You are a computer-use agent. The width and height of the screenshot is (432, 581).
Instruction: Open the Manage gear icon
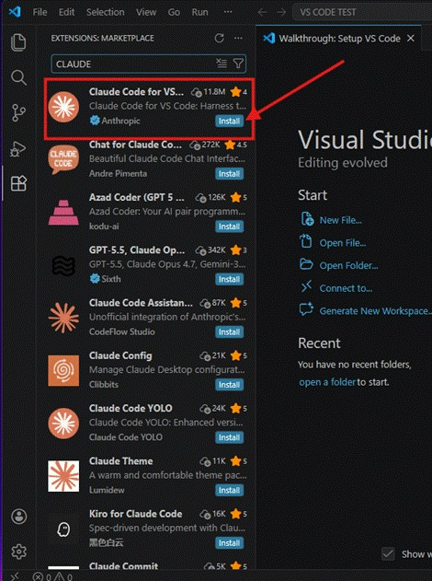[19, 552]
